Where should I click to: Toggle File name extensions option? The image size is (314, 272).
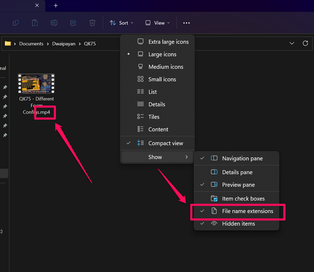pyautogui.click(x=247, y=211)
